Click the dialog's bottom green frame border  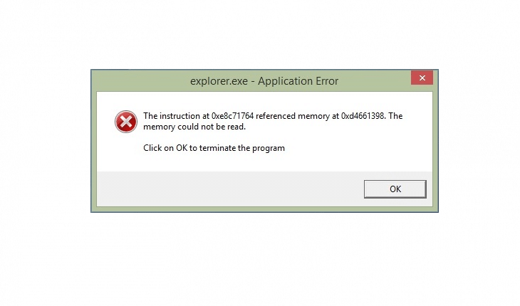[264, 209]
